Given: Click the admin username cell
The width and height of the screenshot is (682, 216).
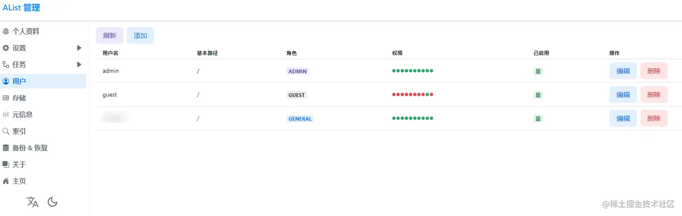Looking at the screenshot, I should [x=111, y=71].
